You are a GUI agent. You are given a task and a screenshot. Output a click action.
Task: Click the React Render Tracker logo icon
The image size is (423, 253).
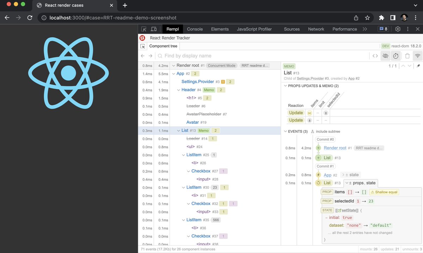143,38
